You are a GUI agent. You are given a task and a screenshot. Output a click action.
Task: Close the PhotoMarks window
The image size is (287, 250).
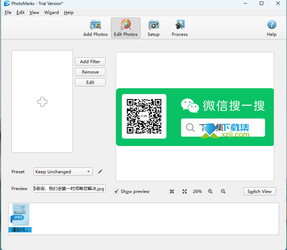point(278,4)
